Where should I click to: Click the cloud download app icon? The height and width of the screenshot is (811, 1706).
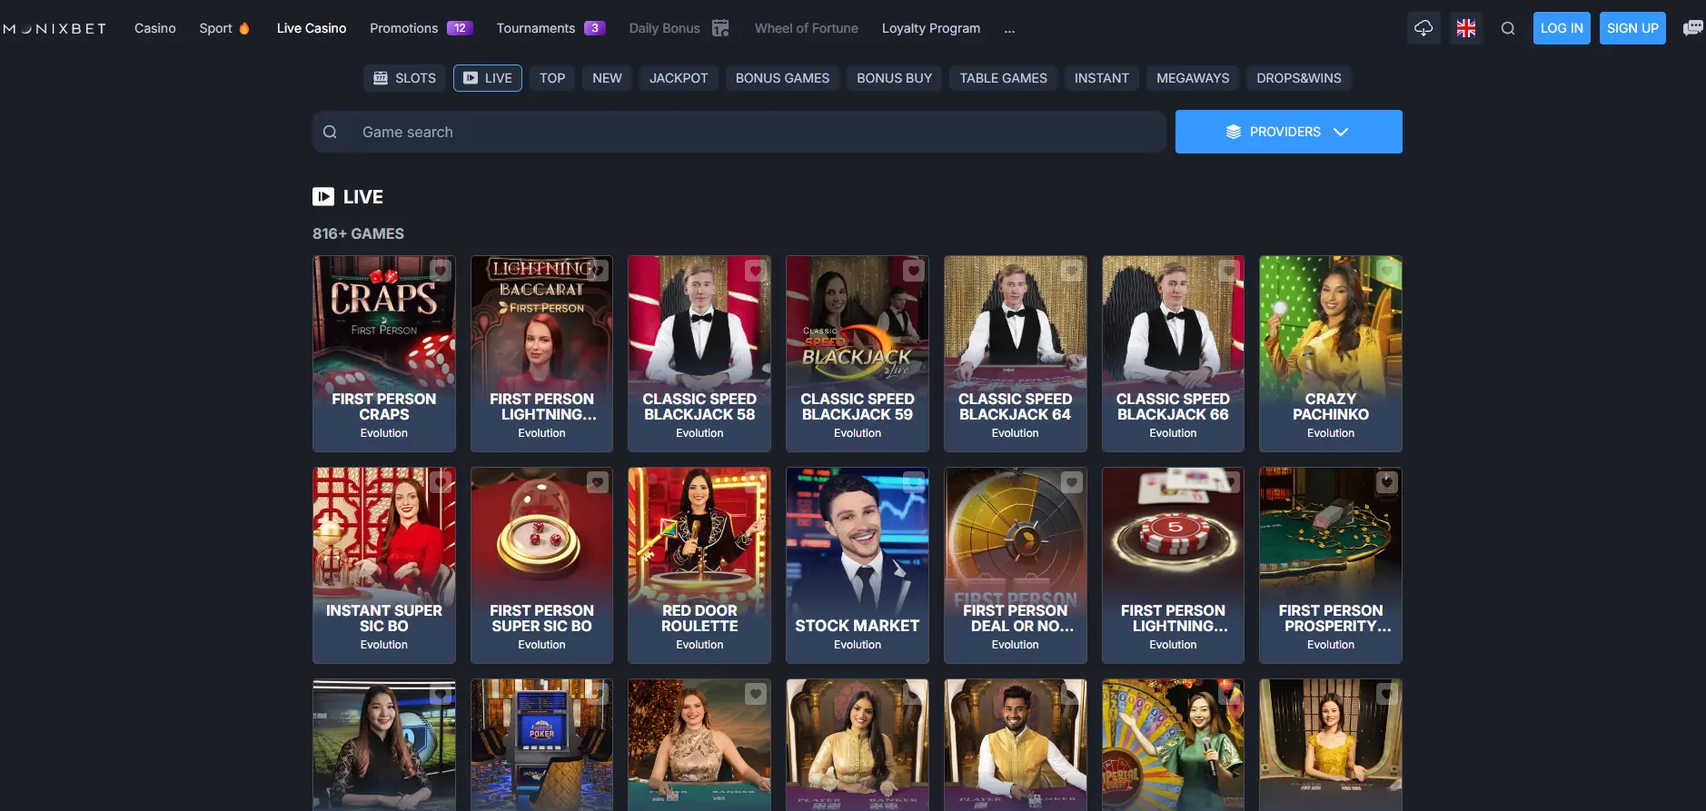(x=1423, y=28)
